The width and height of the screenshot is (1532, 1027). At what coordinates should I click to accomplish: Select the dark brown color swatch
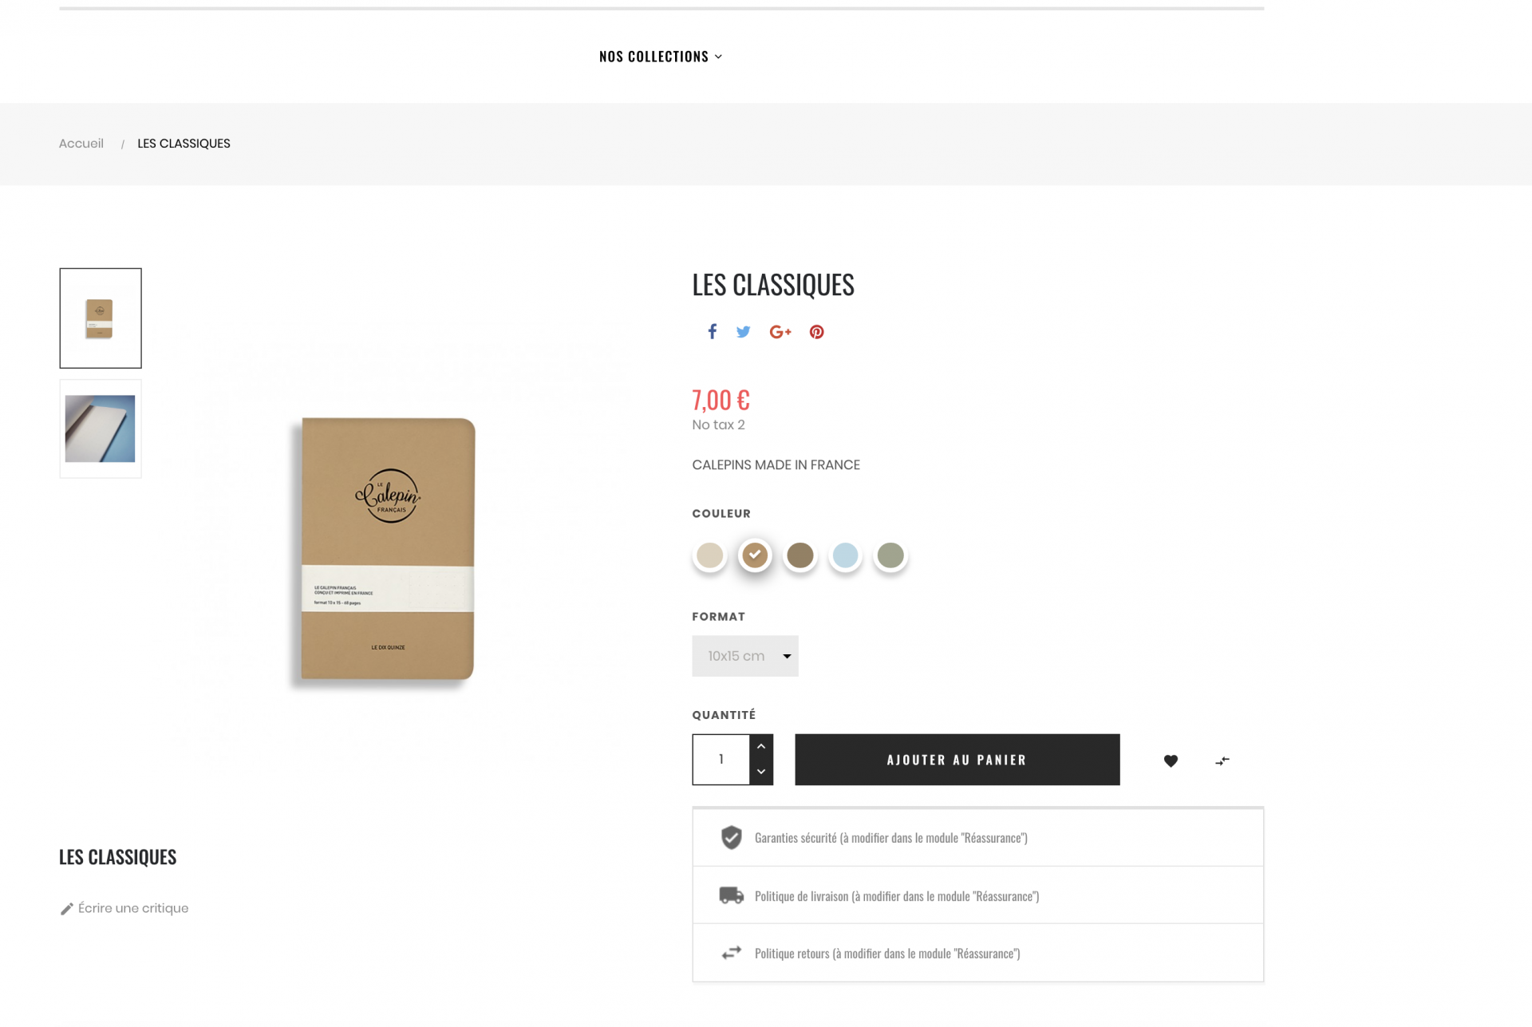coord(800,555)
